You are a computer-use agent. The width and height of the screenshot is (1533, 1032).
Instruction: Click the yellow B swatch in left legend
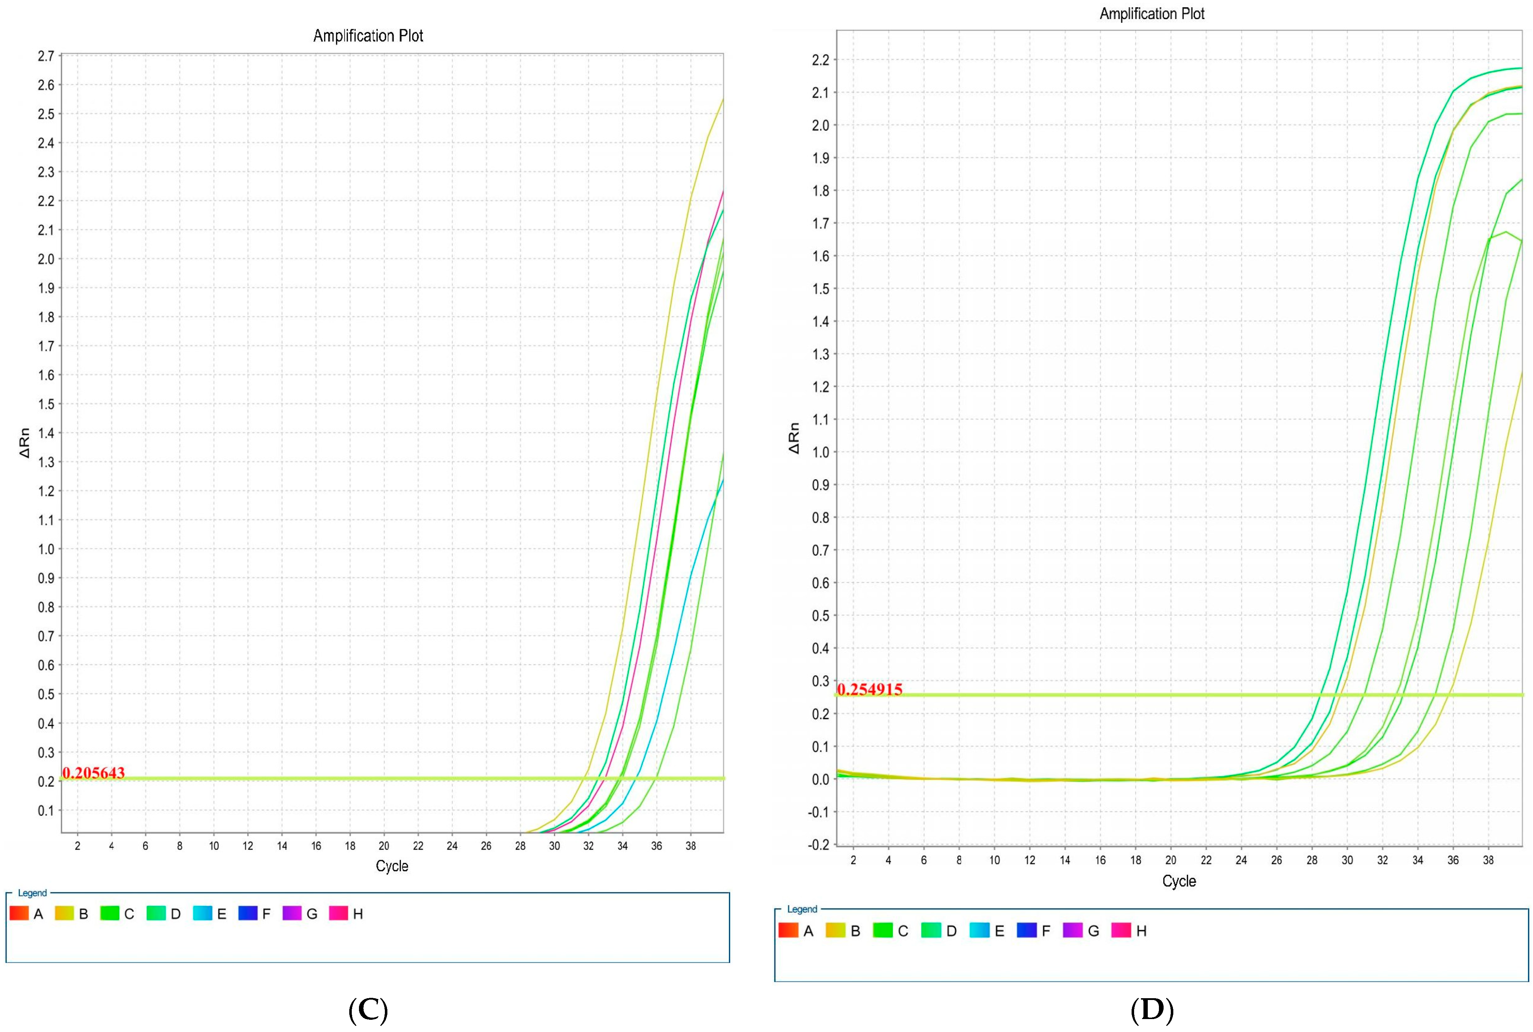pyautogui.click(x=64, y=914)
